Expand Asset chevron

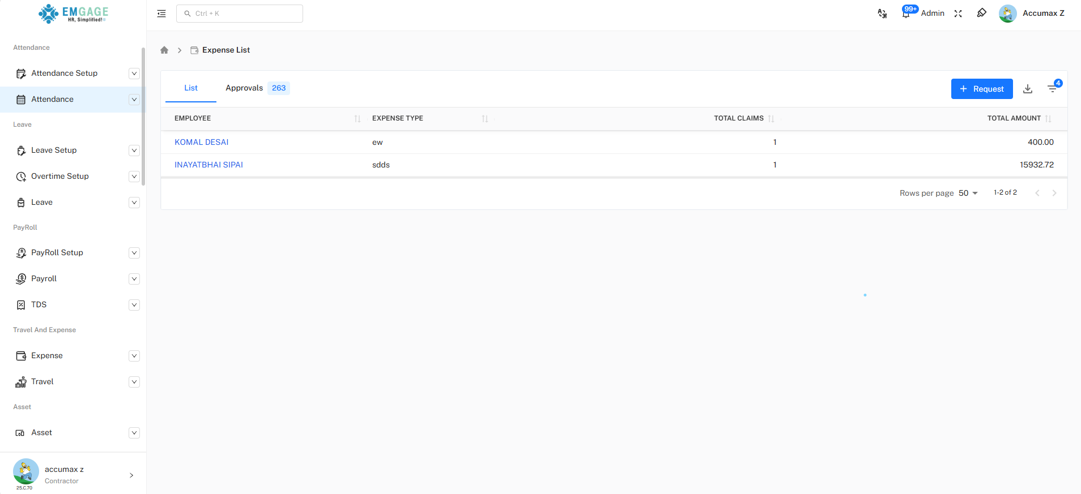134,433
